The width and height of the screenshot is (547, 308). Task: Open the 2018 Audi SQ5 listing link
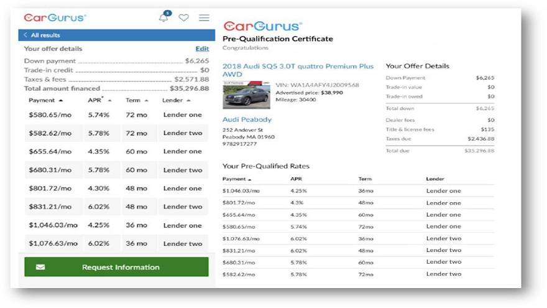298,70
